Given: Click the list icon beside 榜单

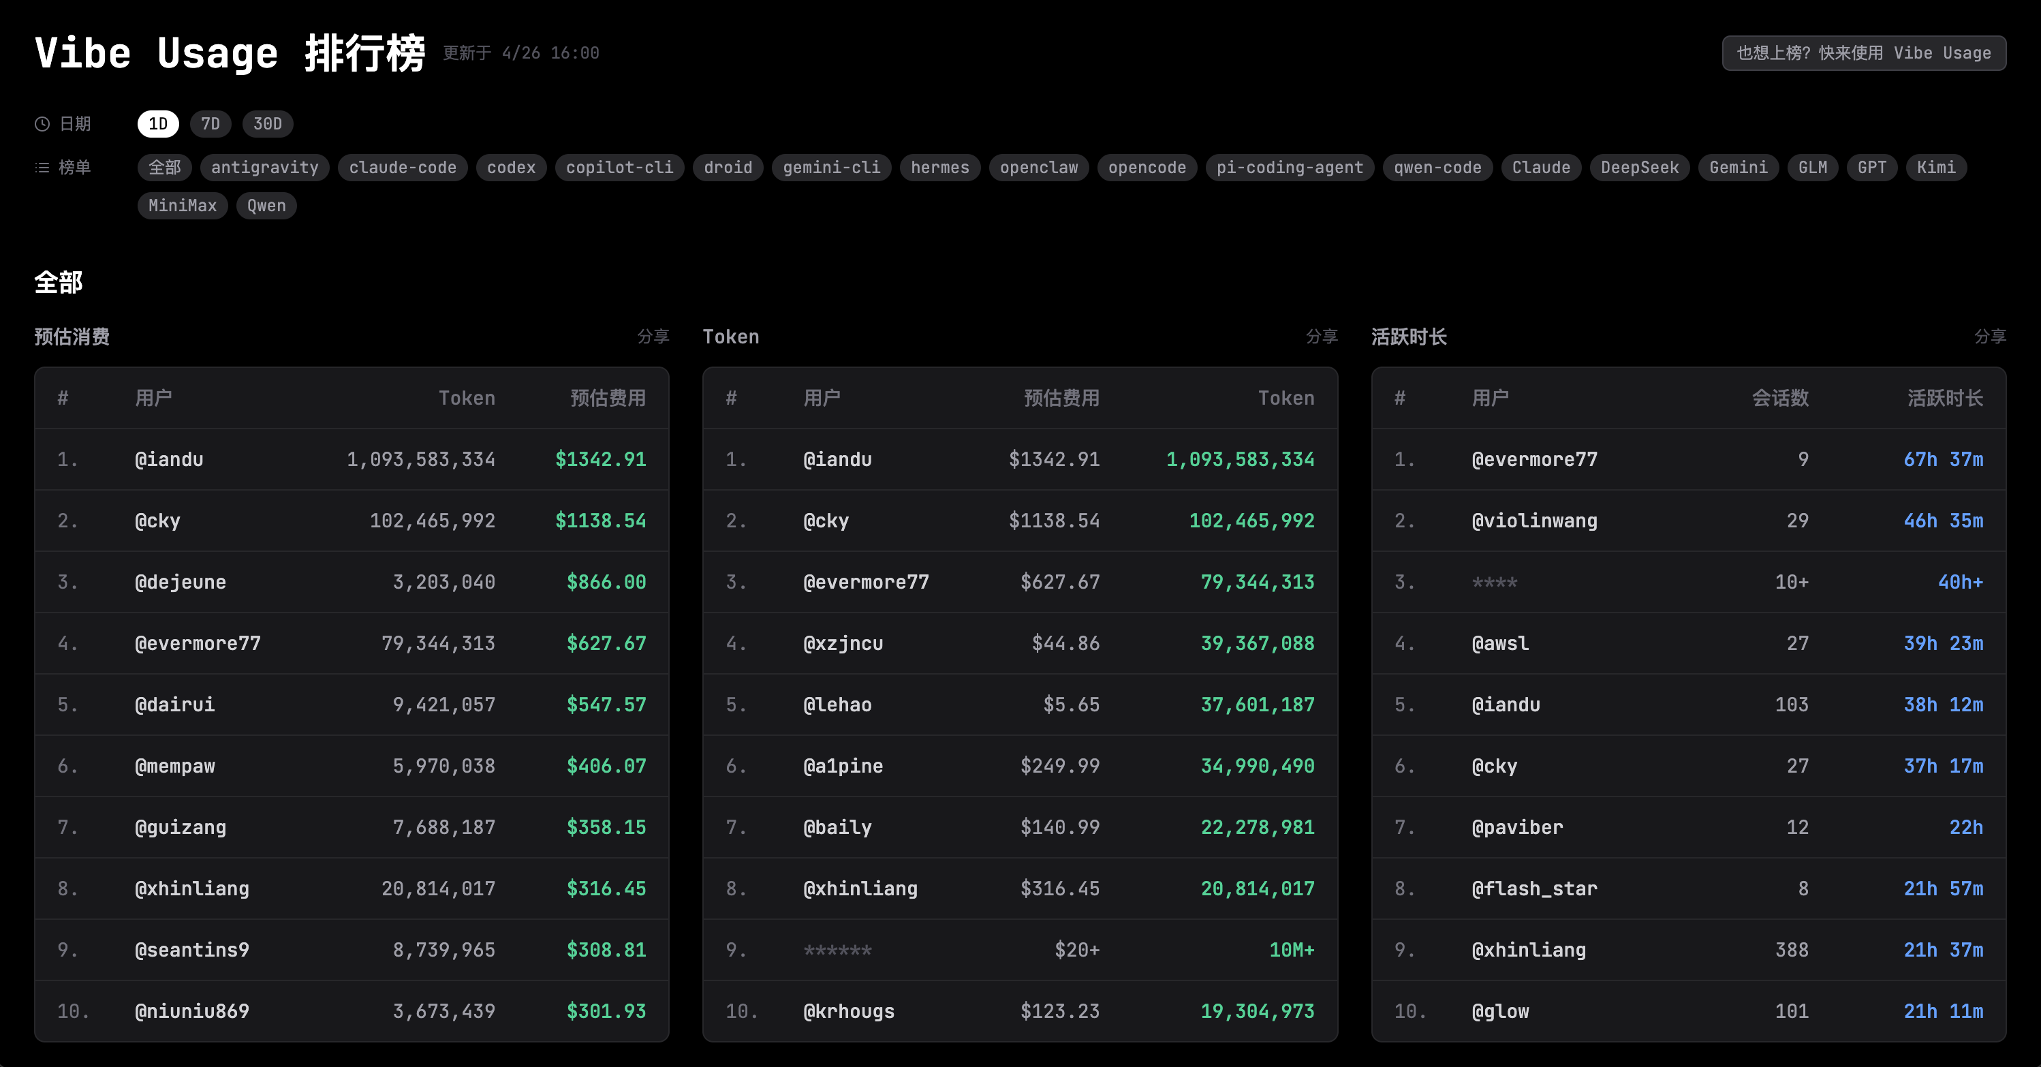Looking at the screenshot, I should [x=42, y=167].
